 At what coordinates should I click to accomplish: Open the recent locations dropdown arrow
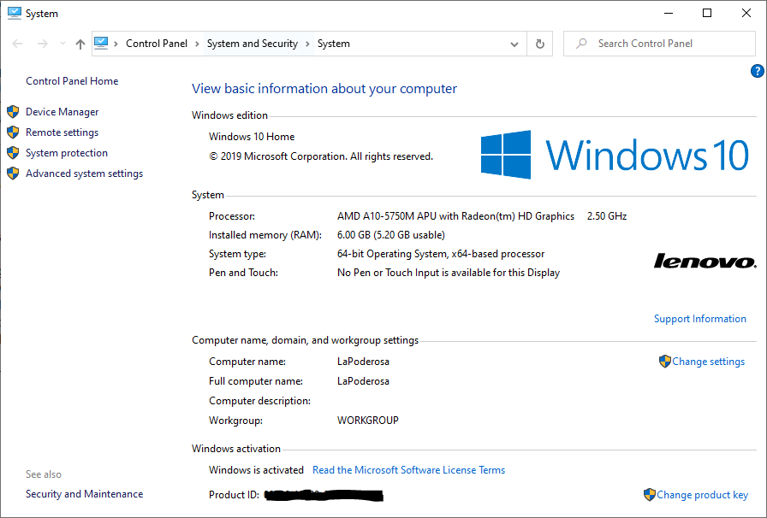point(62,44)
